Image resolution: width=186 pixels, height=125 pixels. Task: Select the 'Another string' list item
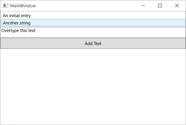(x=93, y=23)
